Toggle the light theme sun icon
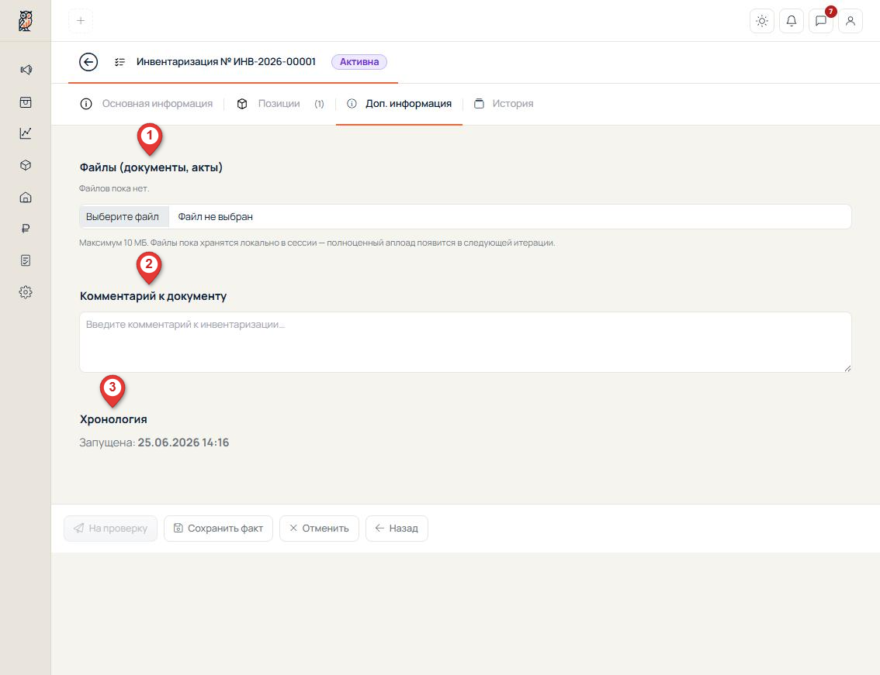 coord(761,21)
